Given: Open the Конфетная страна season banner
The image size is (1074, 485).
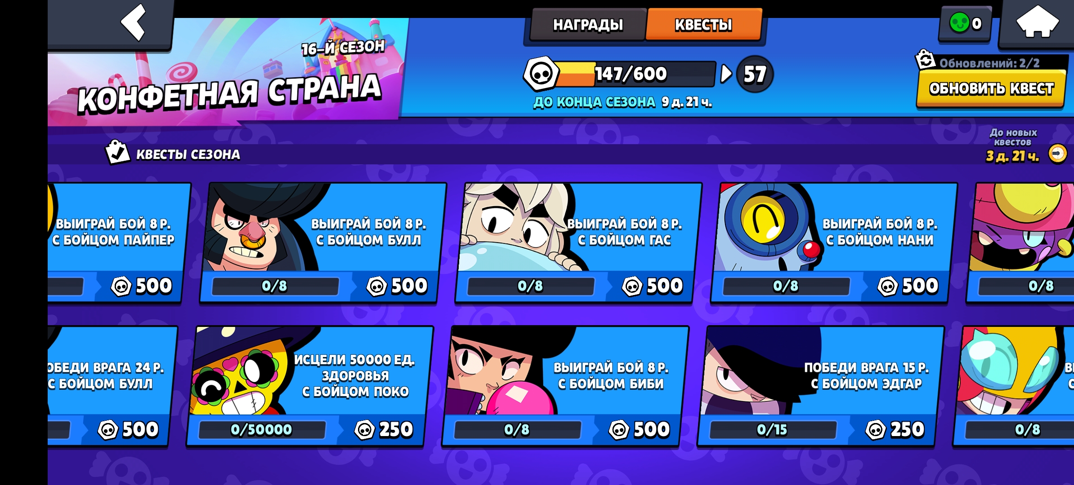Looking at the screenshot, I should point(225,72).
